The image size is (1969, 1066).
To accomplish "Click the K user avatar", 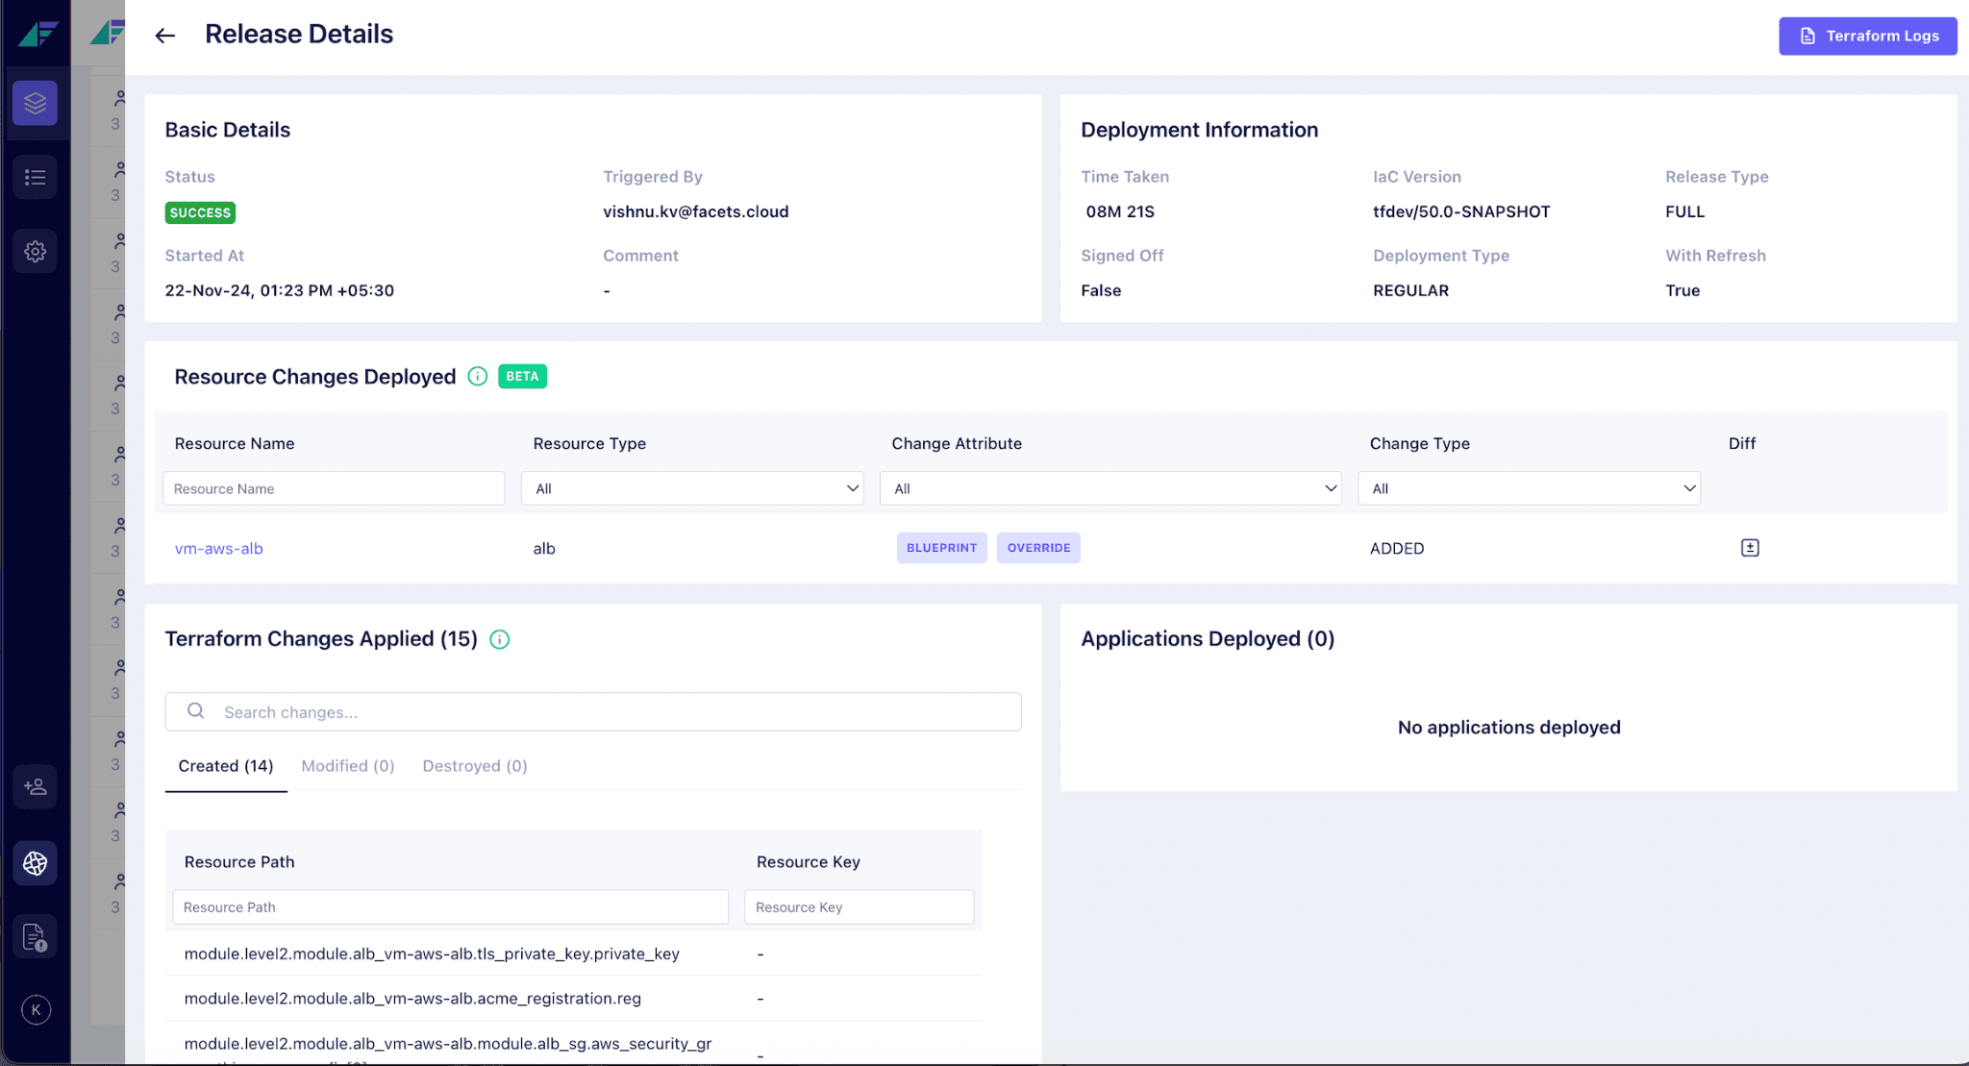I will coord(36,1009).
